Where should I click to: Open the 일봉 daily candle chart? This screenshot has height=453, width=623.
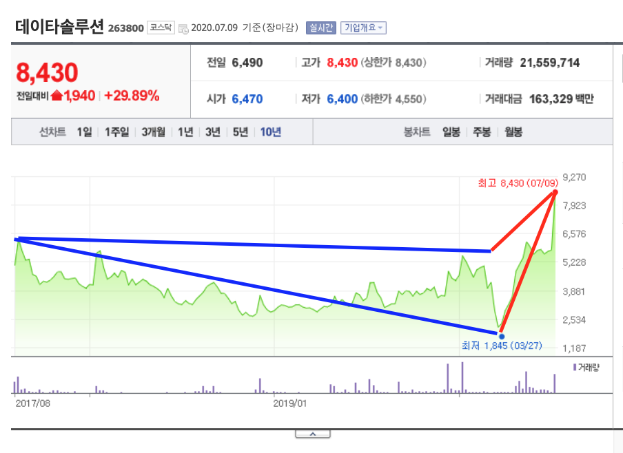[x=451, y=131]
